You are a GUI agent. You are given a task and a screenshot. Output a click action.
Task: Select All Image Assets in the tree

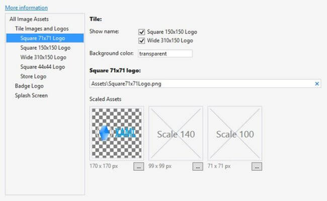point(29,19)
